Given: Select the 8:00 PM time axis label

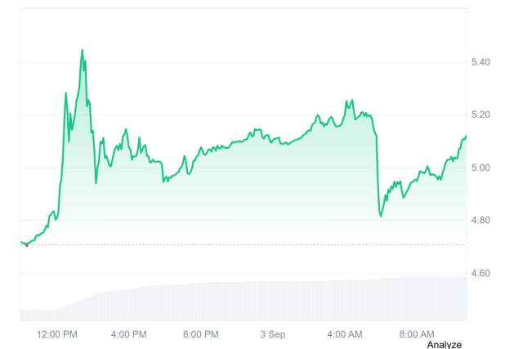Looking at the screenshot, I should point(201,333).
